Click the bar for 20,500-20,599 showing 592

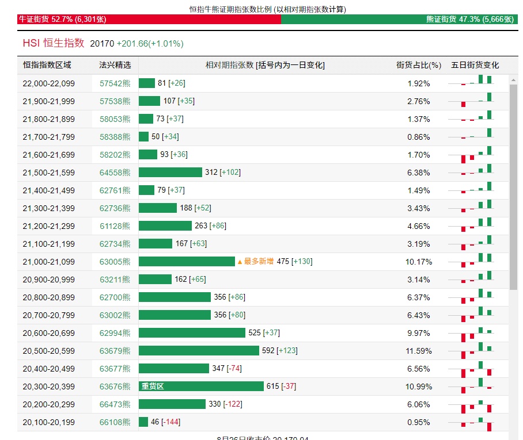[x=199, y=351]
